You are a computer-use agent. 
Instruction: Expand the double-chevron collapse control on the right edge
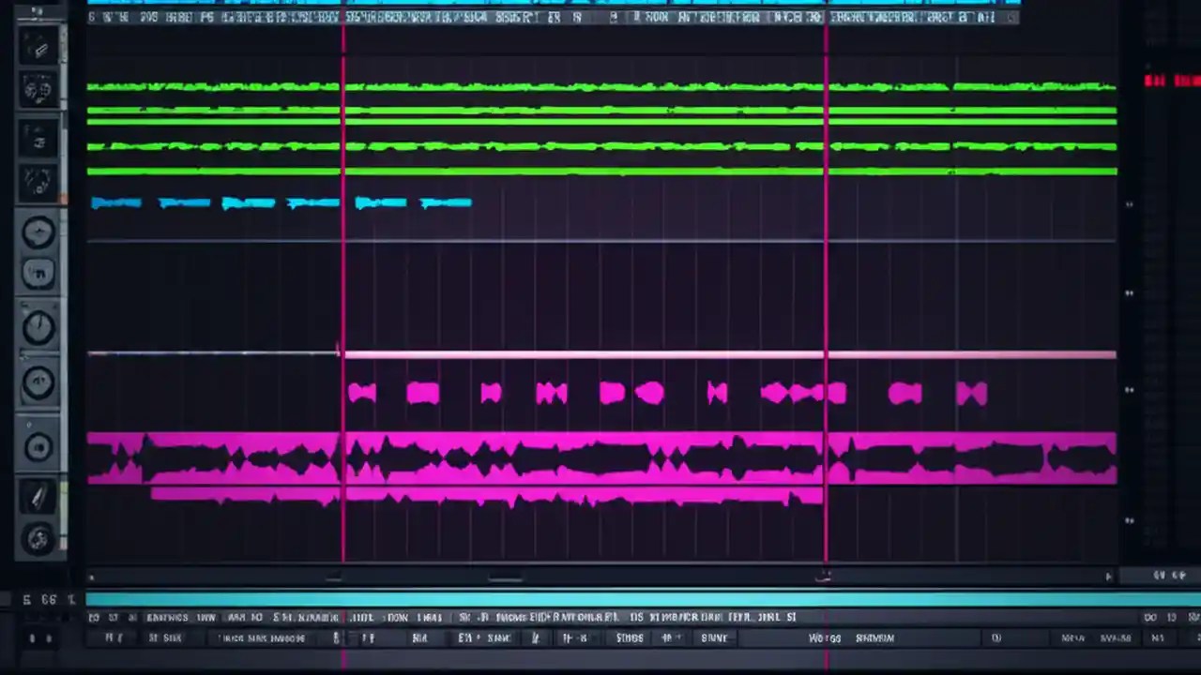tap(1130, 204)
